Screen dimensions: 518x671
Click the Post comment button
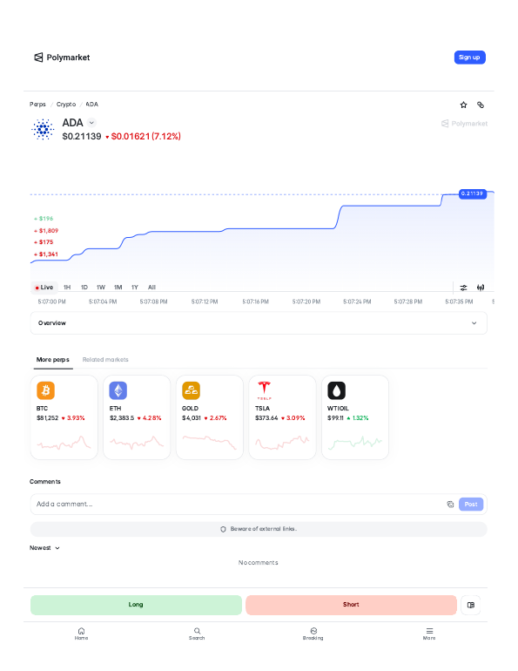coord(471,504)
